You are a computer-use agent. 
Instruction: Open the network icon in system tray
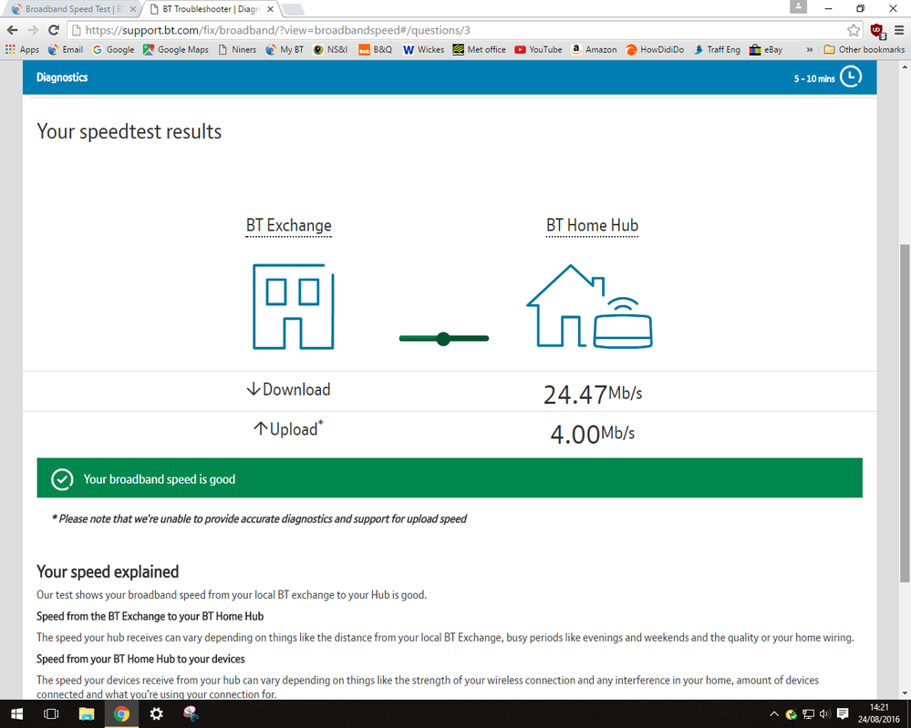pyautogui.click(x=808, y=714)
